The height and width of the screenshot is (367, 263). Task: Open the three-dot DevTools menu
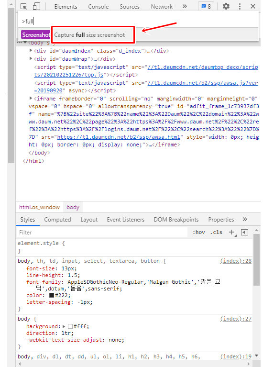[240, 6]
